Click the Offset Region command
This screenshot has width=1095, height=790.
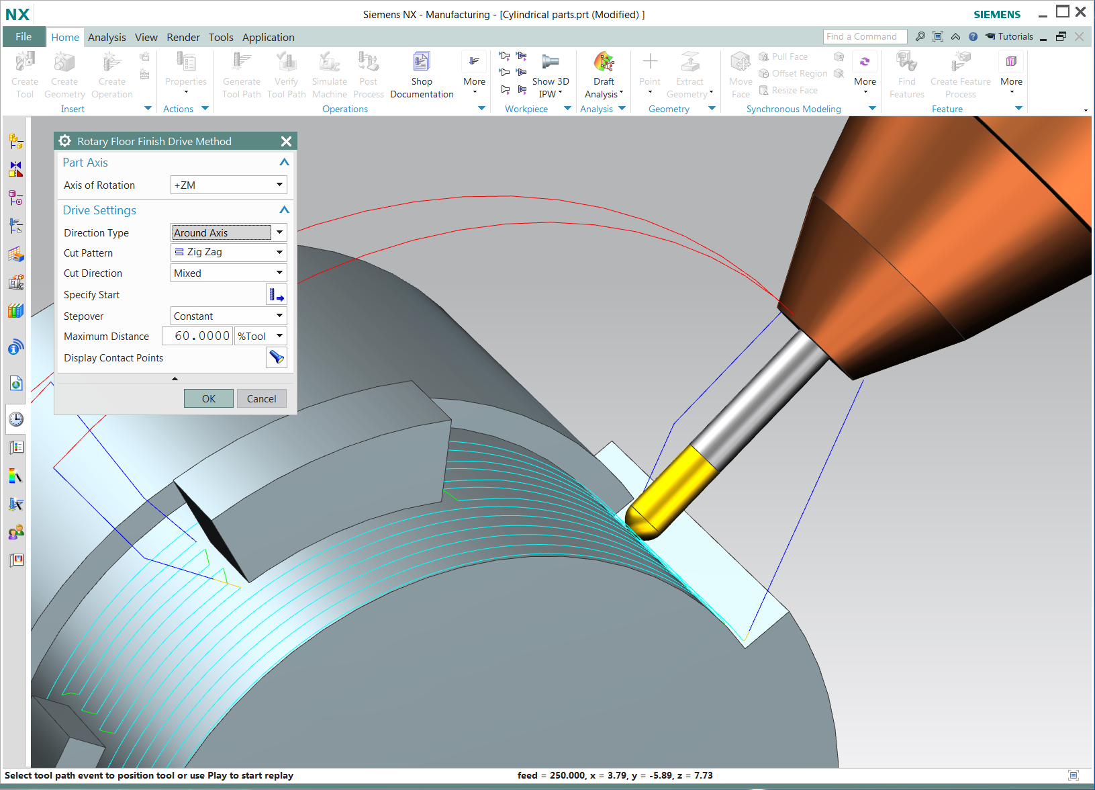tap(793, 74)
